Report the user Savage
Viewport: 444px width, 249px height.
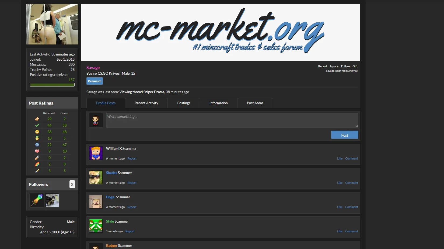click(x=323, y=66)
